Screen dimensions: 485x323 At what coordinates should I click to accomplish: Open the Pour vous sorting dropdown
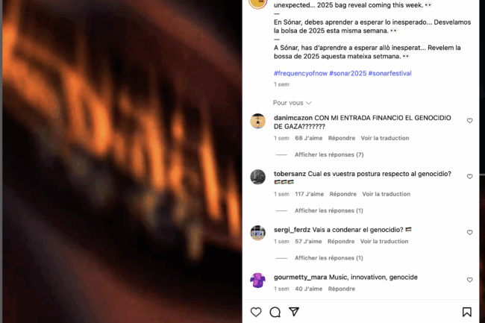coord(292,103)
